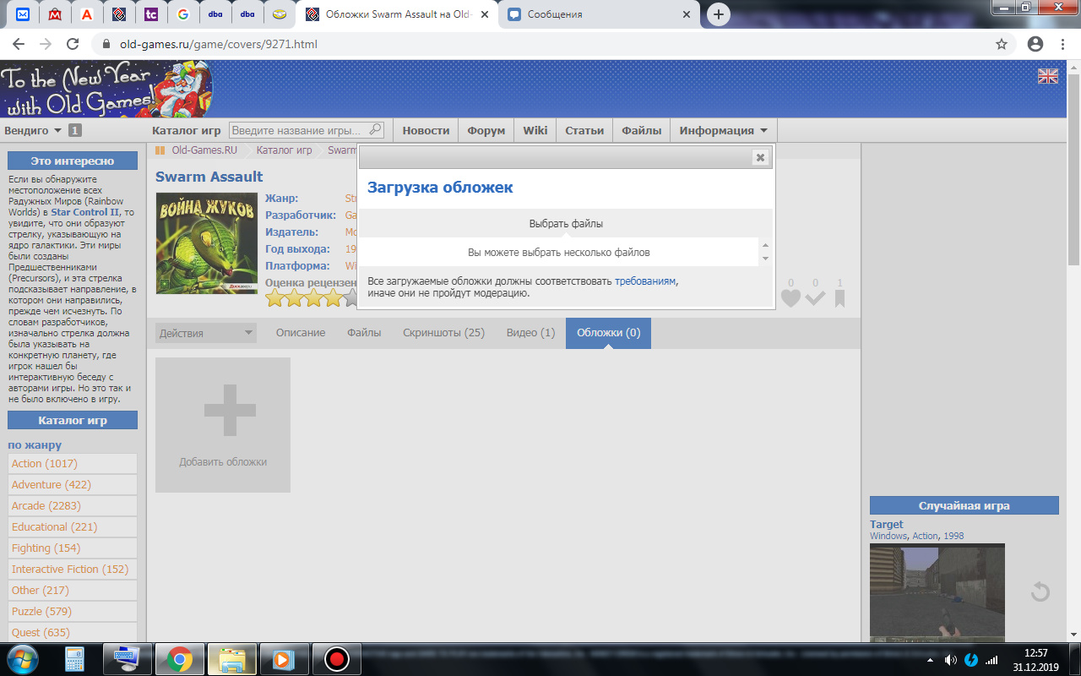This screenshot has height=676, width=1081.
Task: Switch to the Gmail pinned tab
Action: point(55,14)
